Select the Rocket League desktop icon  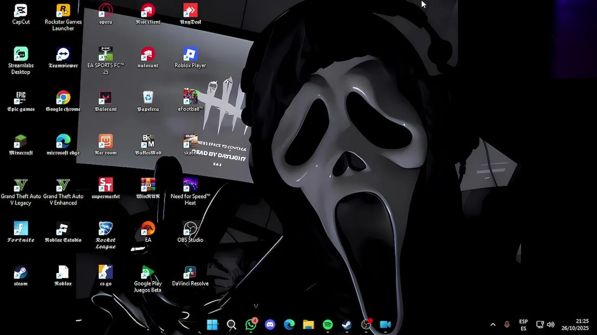(105, 235)
